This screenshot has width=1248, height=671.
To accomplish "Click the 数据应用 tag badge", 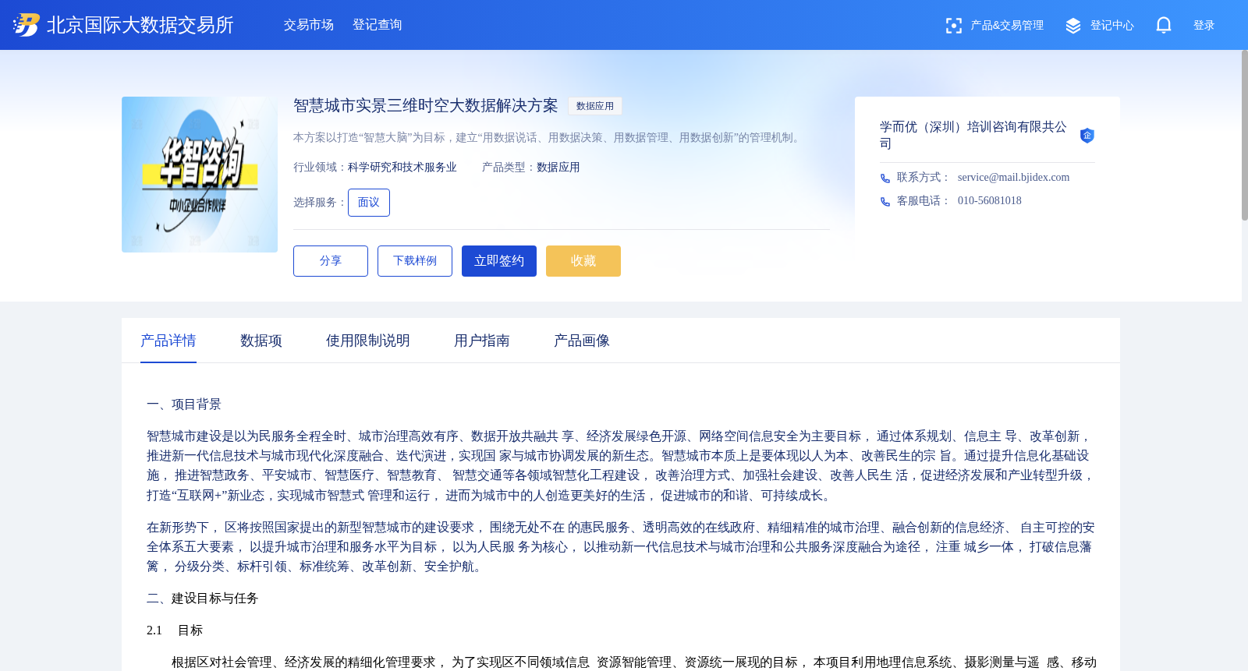I will coord(595,106).
